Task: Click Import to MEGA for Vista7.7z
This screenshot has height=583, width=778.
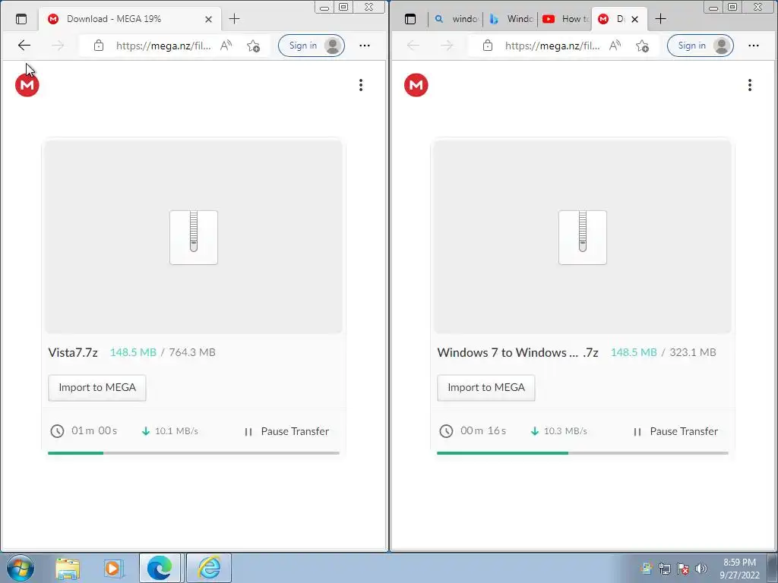Action: (x=97, y=388)
